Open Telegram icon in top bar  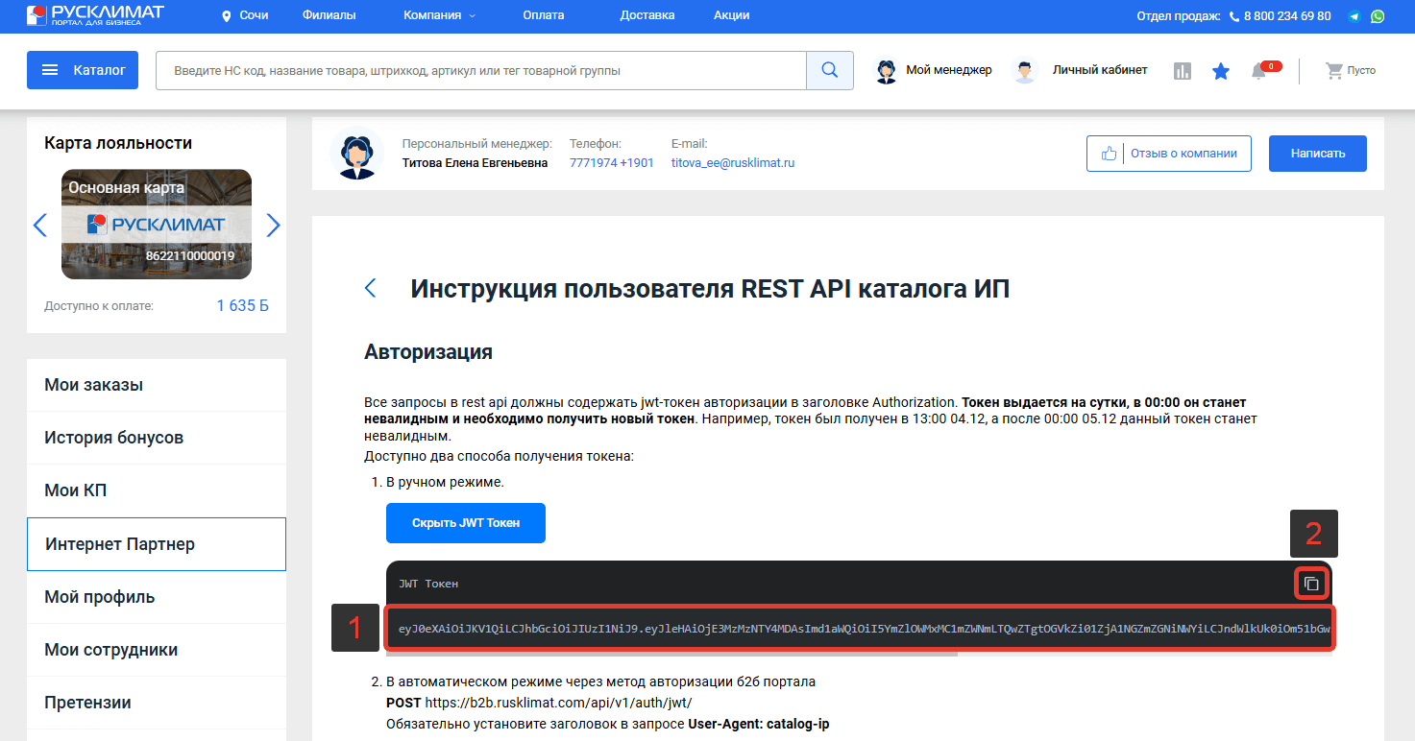[x=1354, y=16]
